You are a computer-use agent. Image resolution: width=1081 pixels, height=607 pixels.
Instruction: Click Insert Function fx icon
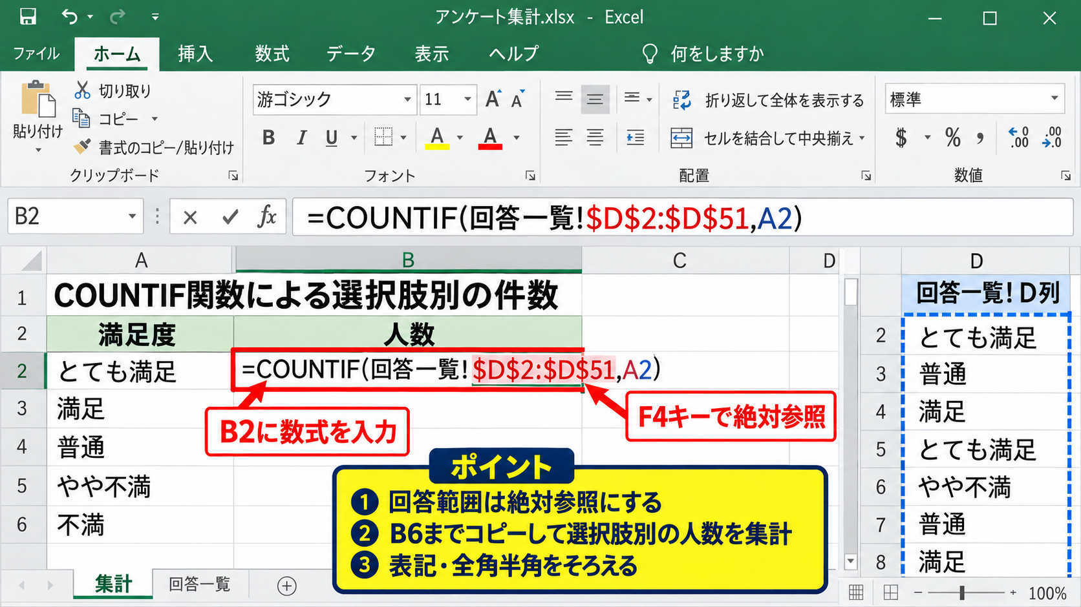(266, 216)
